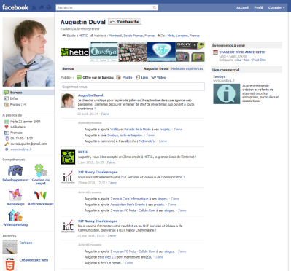This screenshot has width=291, height=271.
Task: Open HETIC link in Etudie à
Action: (x=83, y=36)
